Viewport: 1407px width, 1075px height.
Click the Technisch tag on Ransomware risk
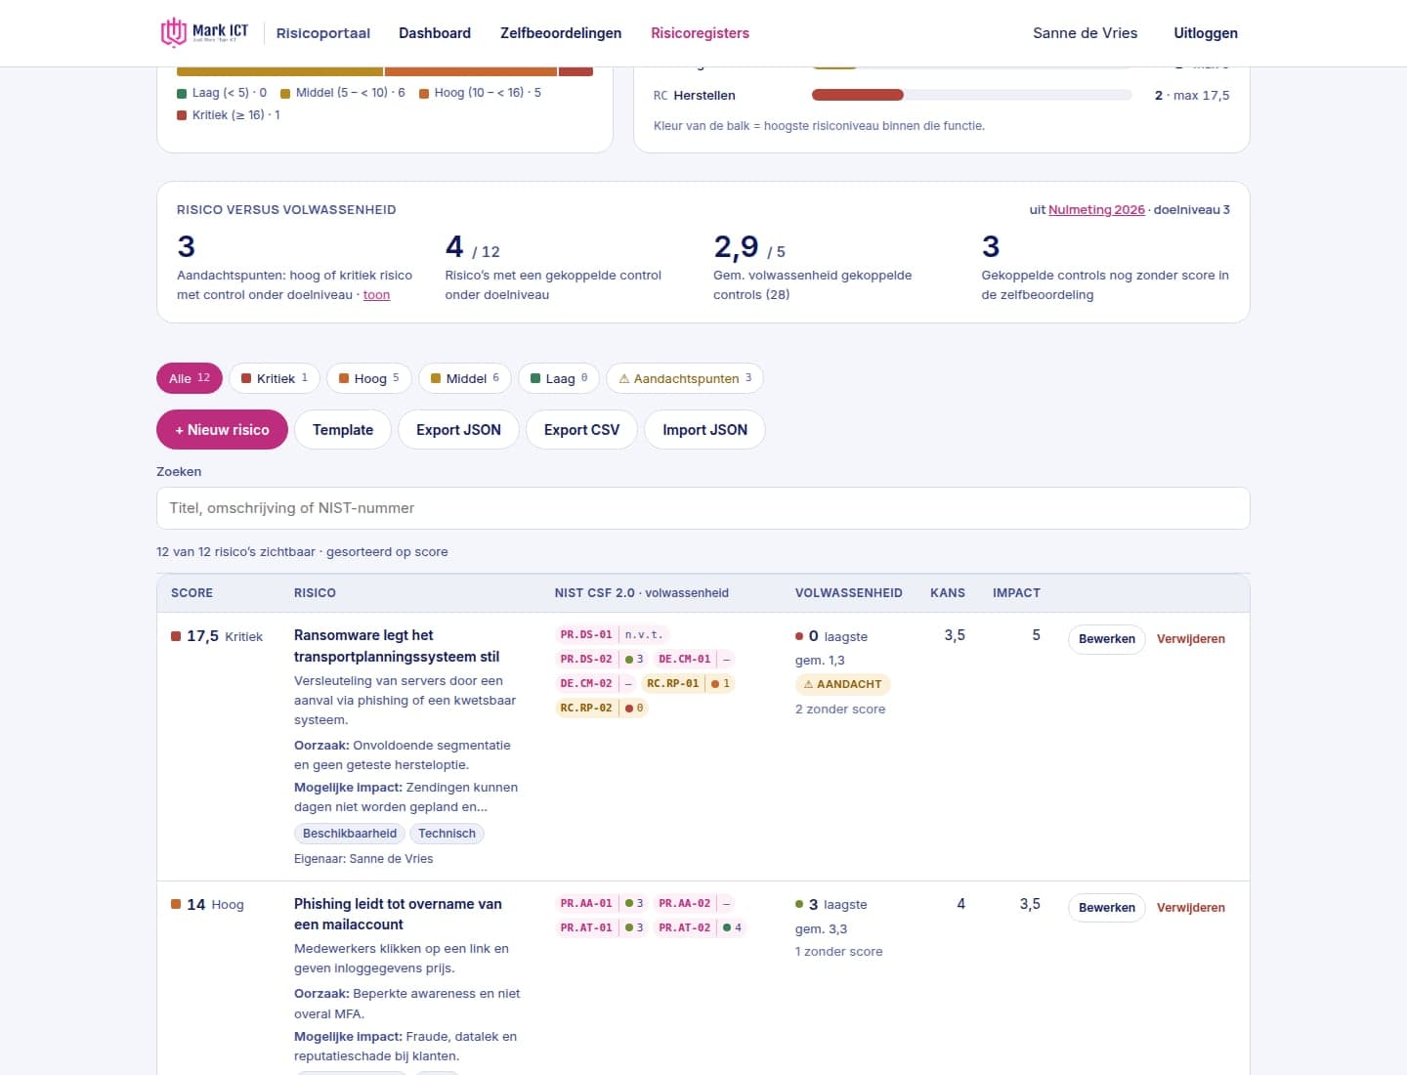(x=447, y=834)
